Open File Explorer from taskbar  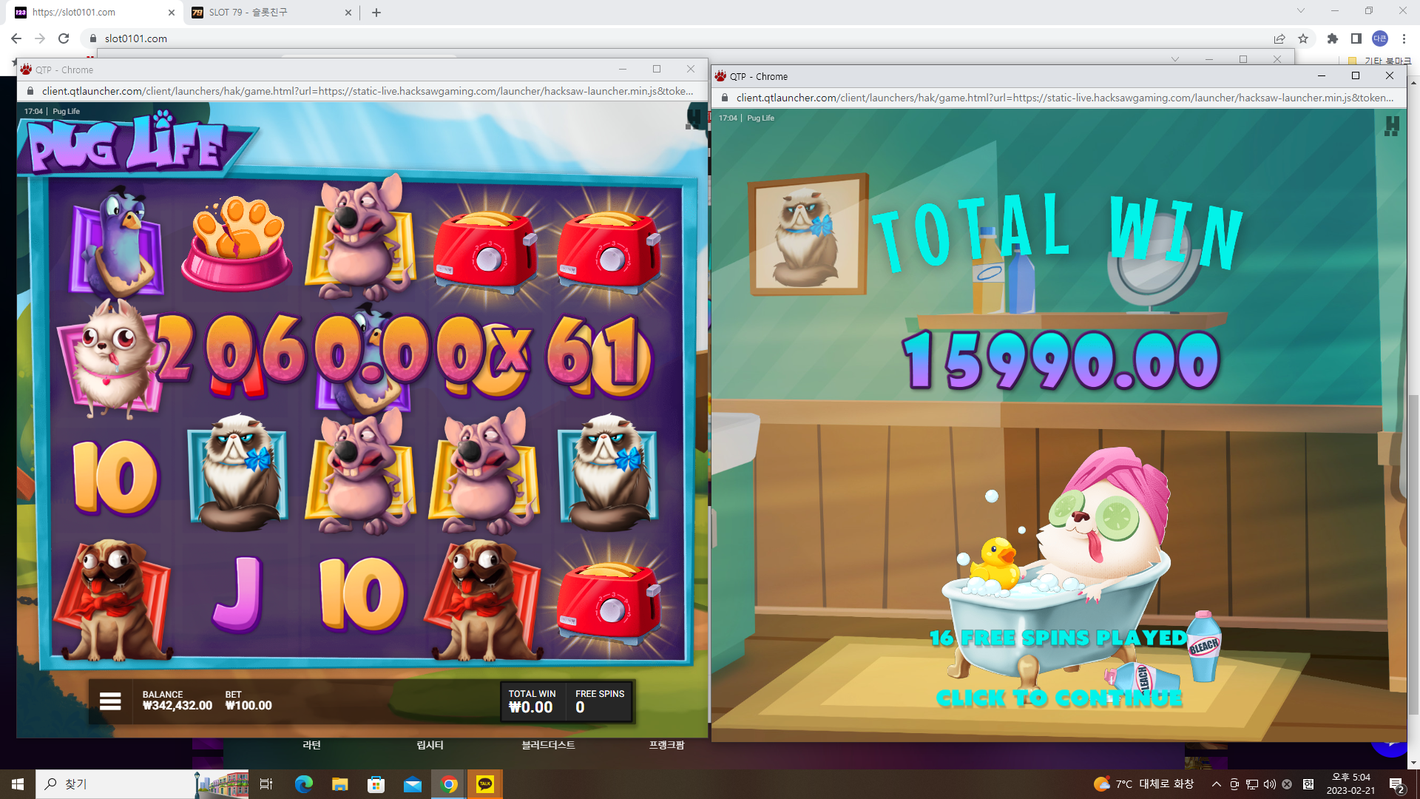pos(339,784)
